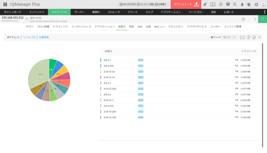Open the green hamburger menu

(262, 19)
